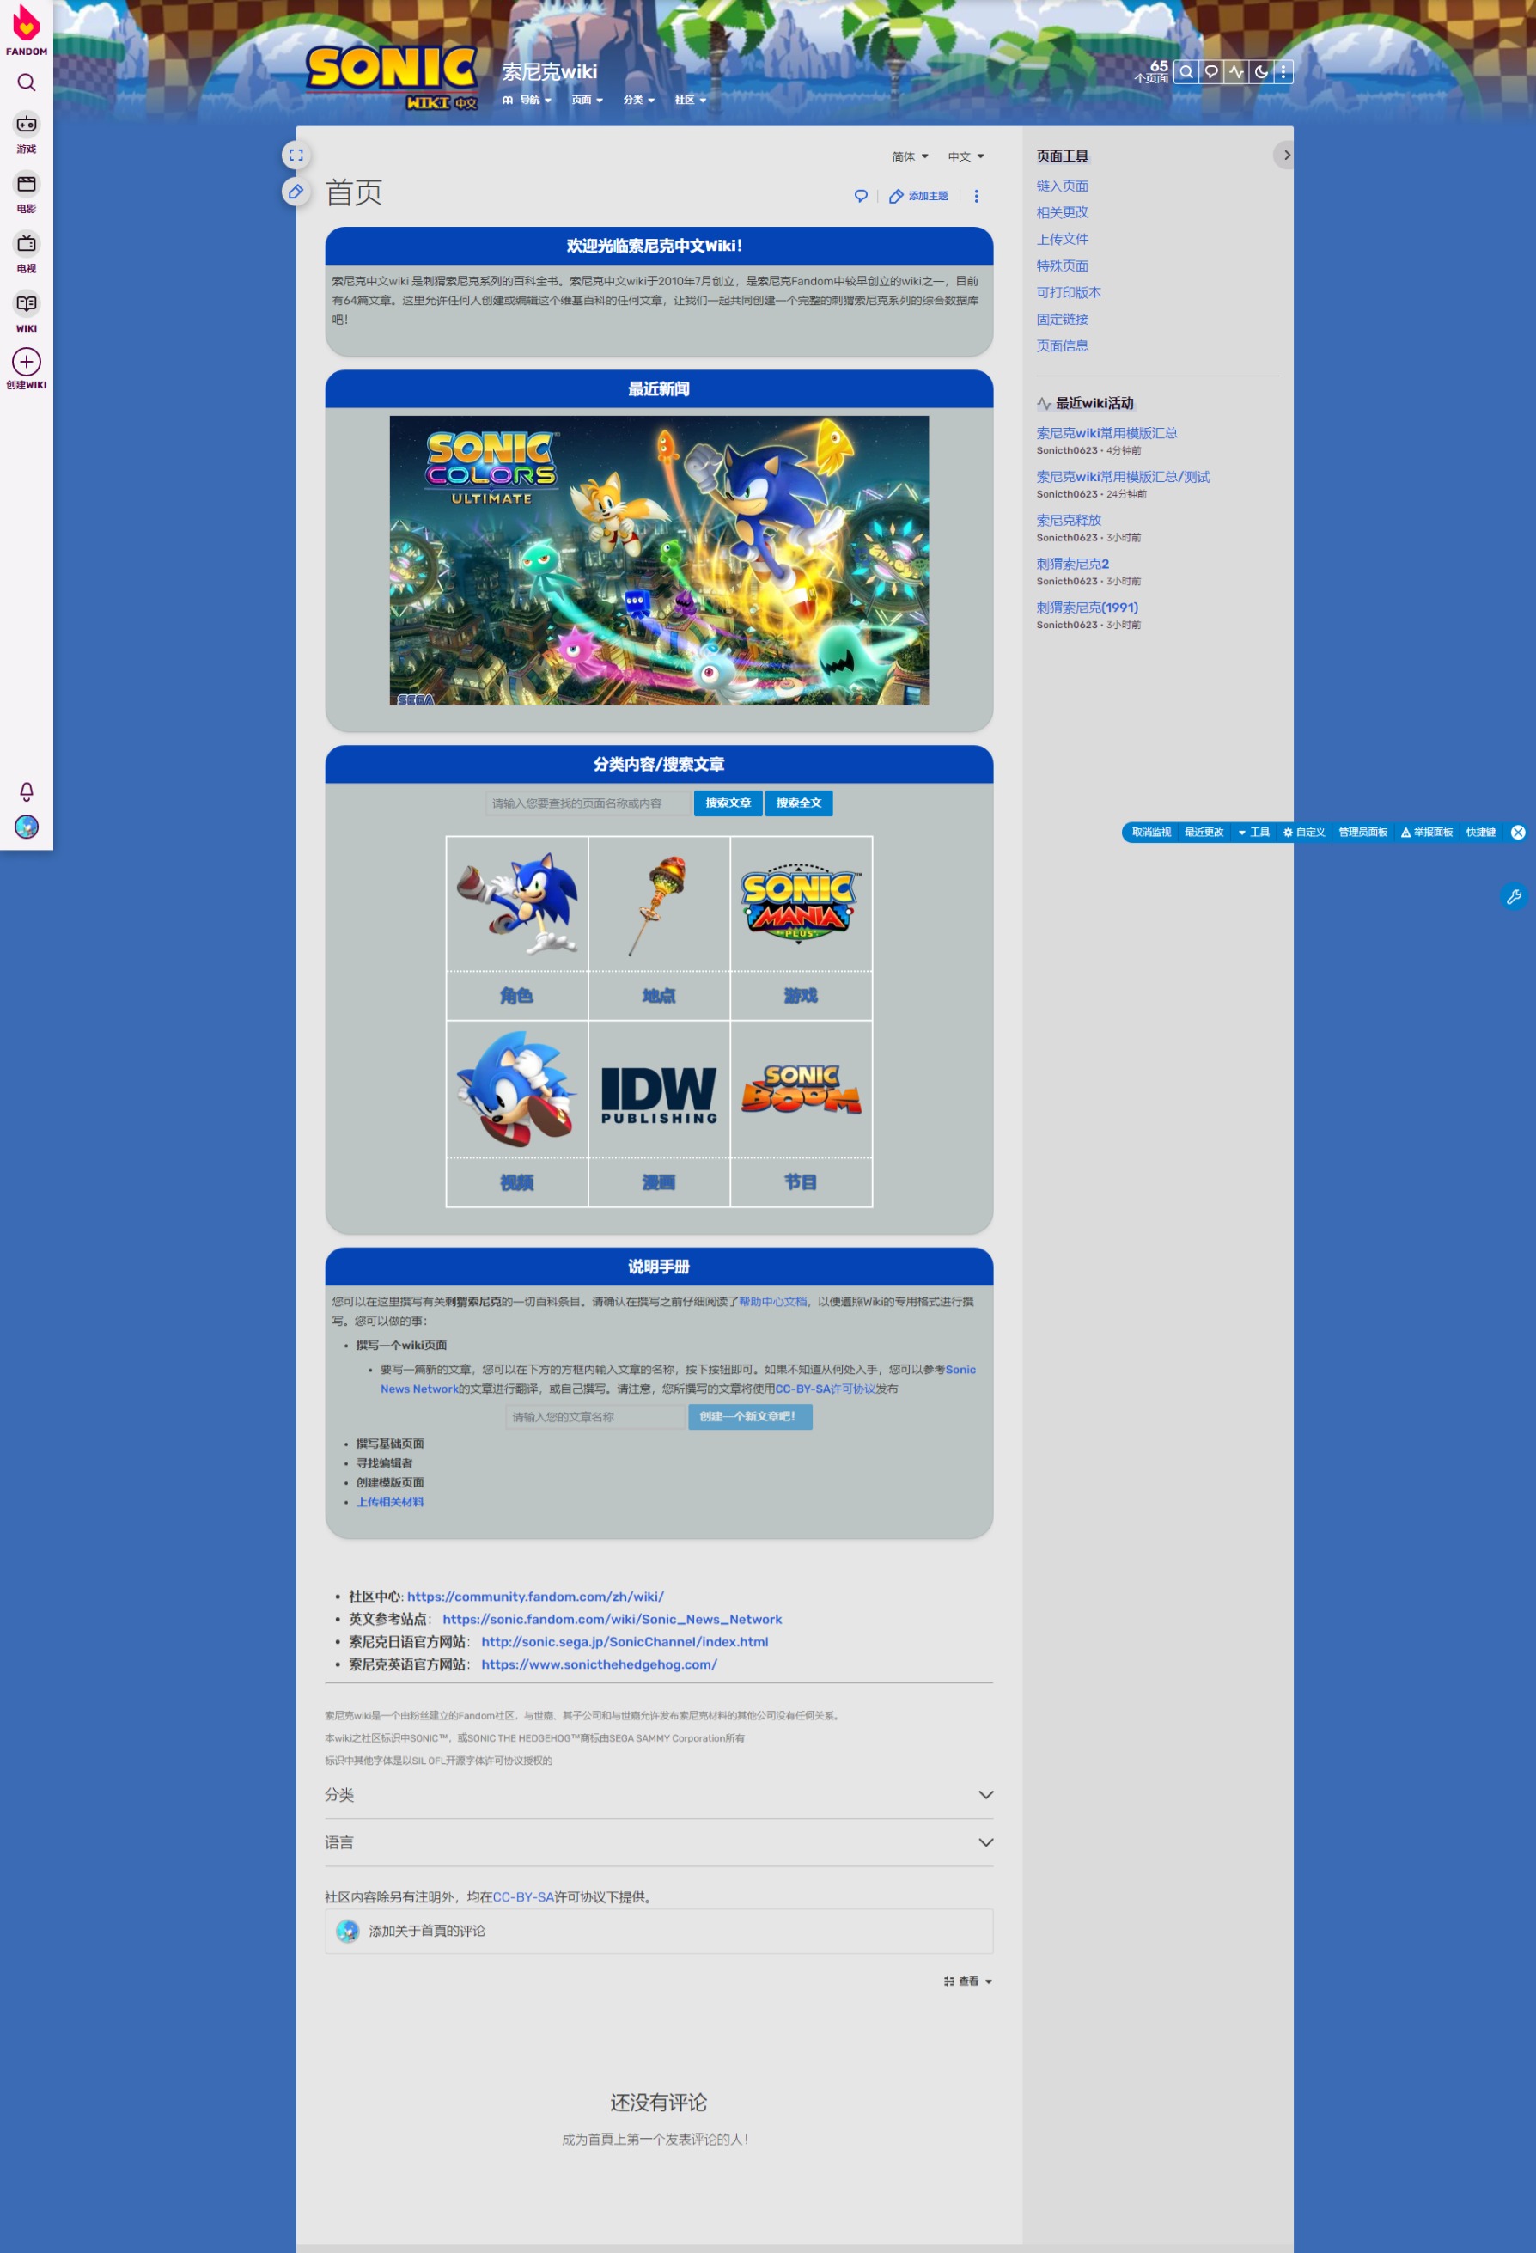Click the 搜索全文 button
The height and width of the screenshot is (2253, 1536).
click(x=799, y=803)
